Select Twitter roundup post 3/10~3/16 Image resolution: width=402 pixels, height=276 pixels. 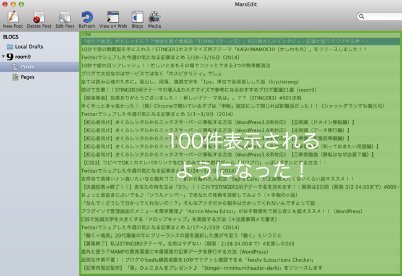240,57
